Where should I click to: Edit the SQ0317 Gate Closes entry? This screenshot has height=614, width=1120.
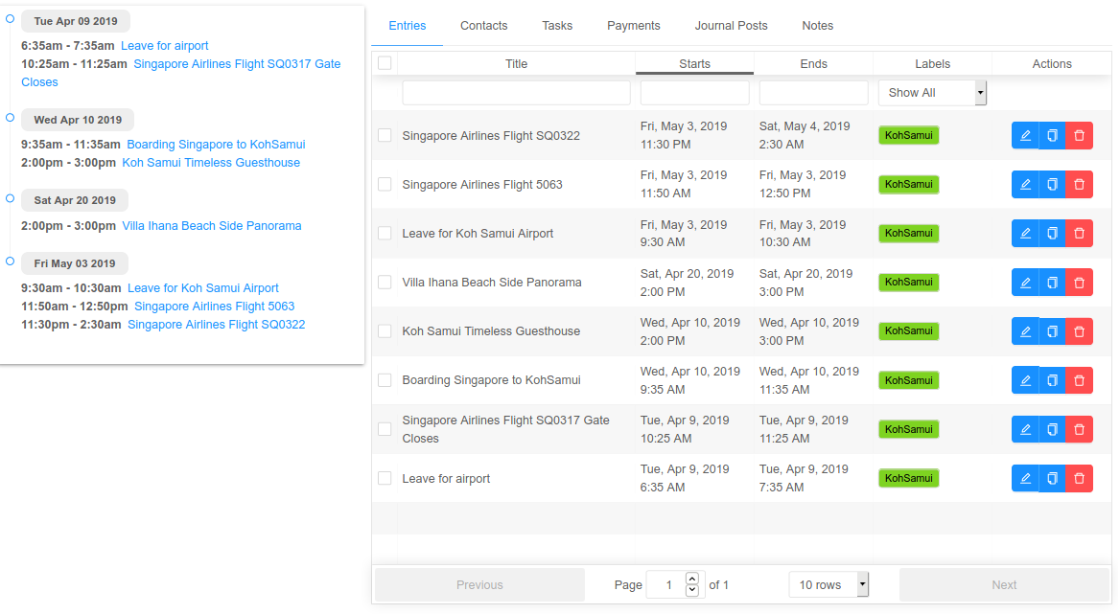(x=1025, y=429)
